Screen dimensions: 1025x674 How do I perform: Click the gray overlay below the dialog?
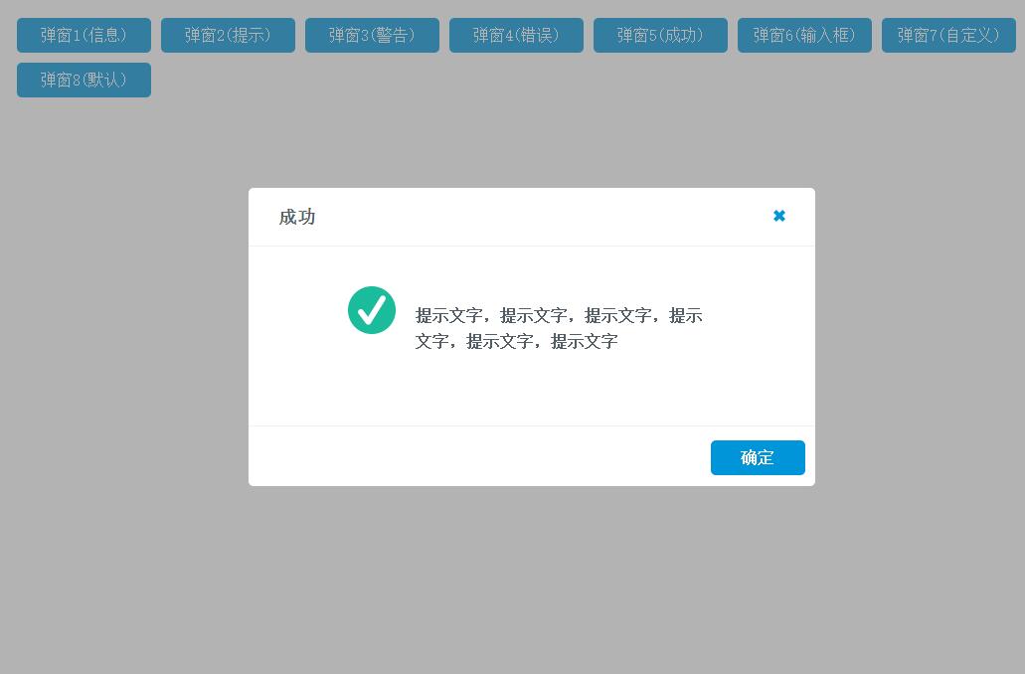[x=532, y=577]
